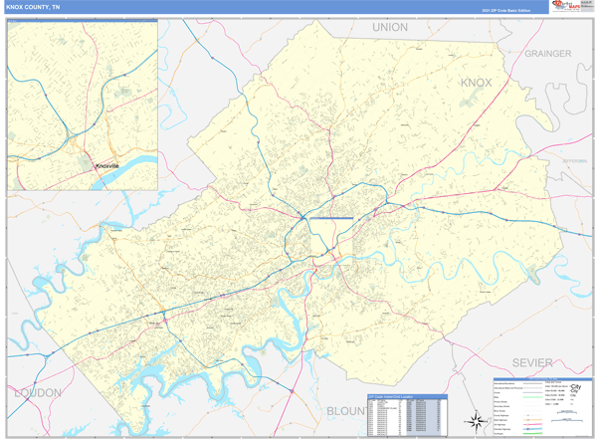597x439 pixels.
Task: Click the BLOUNT county label
Action: [x=347, y=411]
